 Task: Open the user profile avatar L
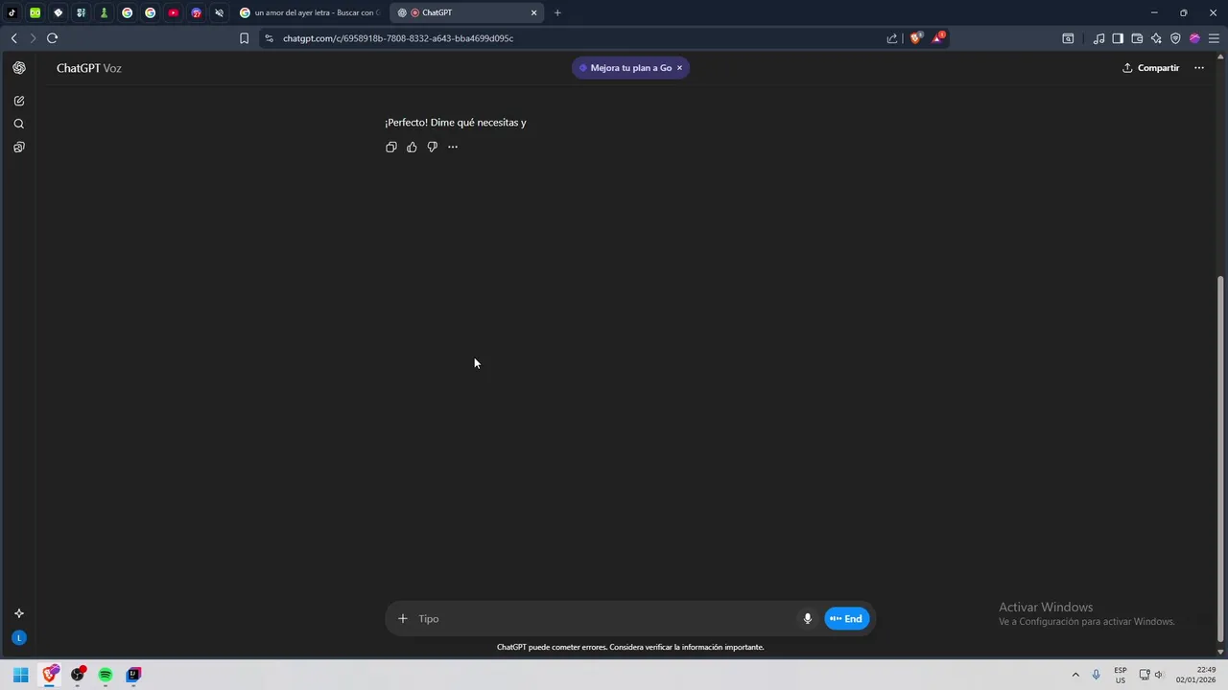pyautogui.click(x=19, y=638)
